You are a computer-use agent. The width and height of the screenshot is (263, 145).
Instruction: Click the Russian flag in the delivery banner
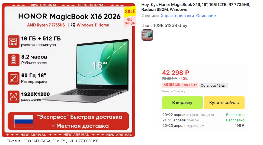point(24,121)
